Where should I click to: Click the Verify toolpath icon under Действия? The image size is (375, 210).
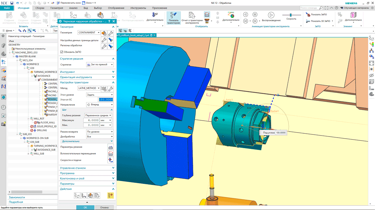(90, 196)
